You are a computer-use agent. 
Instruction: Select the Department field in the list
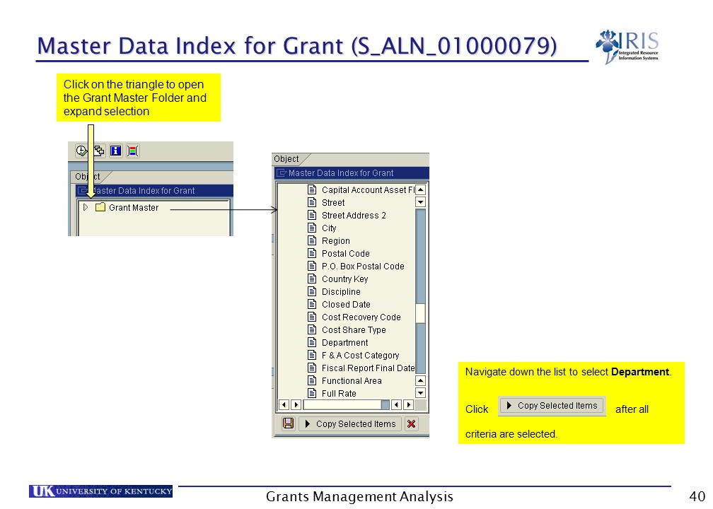(x=344, y=343)
